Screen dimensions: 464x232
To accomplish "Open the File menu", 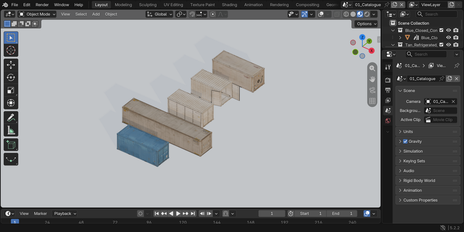I will point(15,5).
